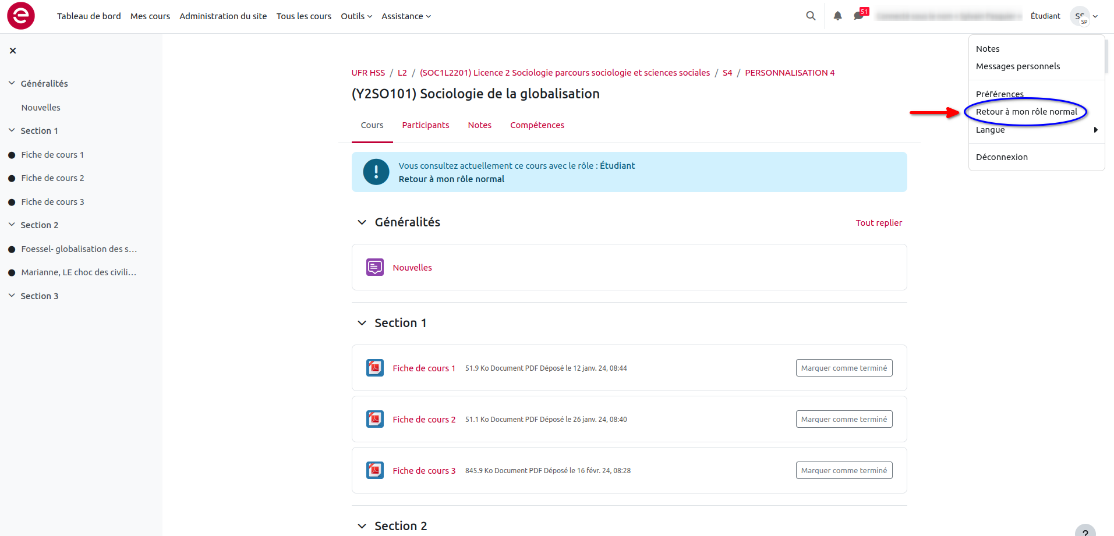
Task: Collapse the Généralités section in main content
Action: click(x=362, y=222)
